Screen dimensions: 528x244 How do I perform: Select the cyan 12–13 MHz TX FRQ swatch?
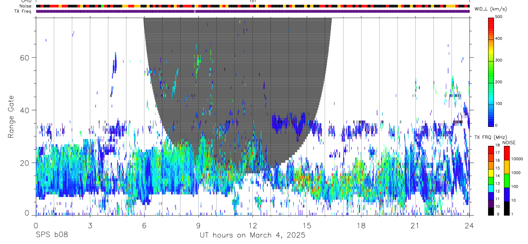491,188
